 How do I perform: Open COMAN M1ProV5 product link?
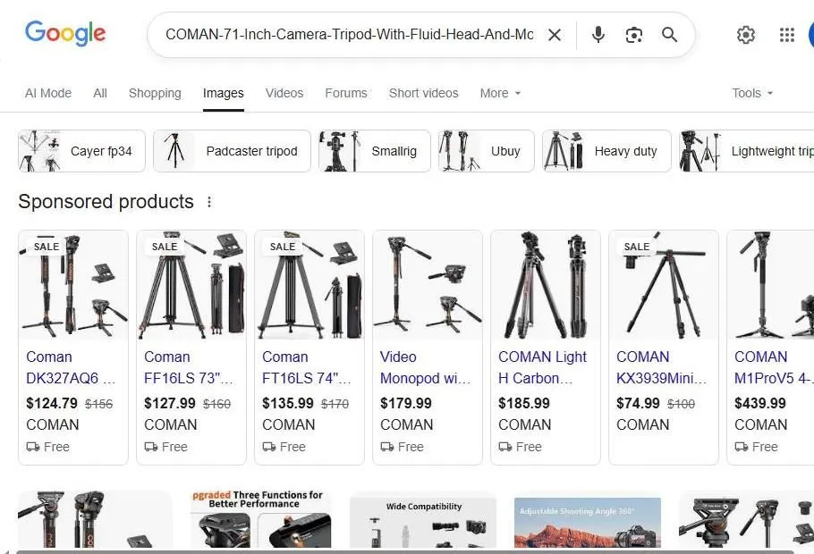(774, 367)
